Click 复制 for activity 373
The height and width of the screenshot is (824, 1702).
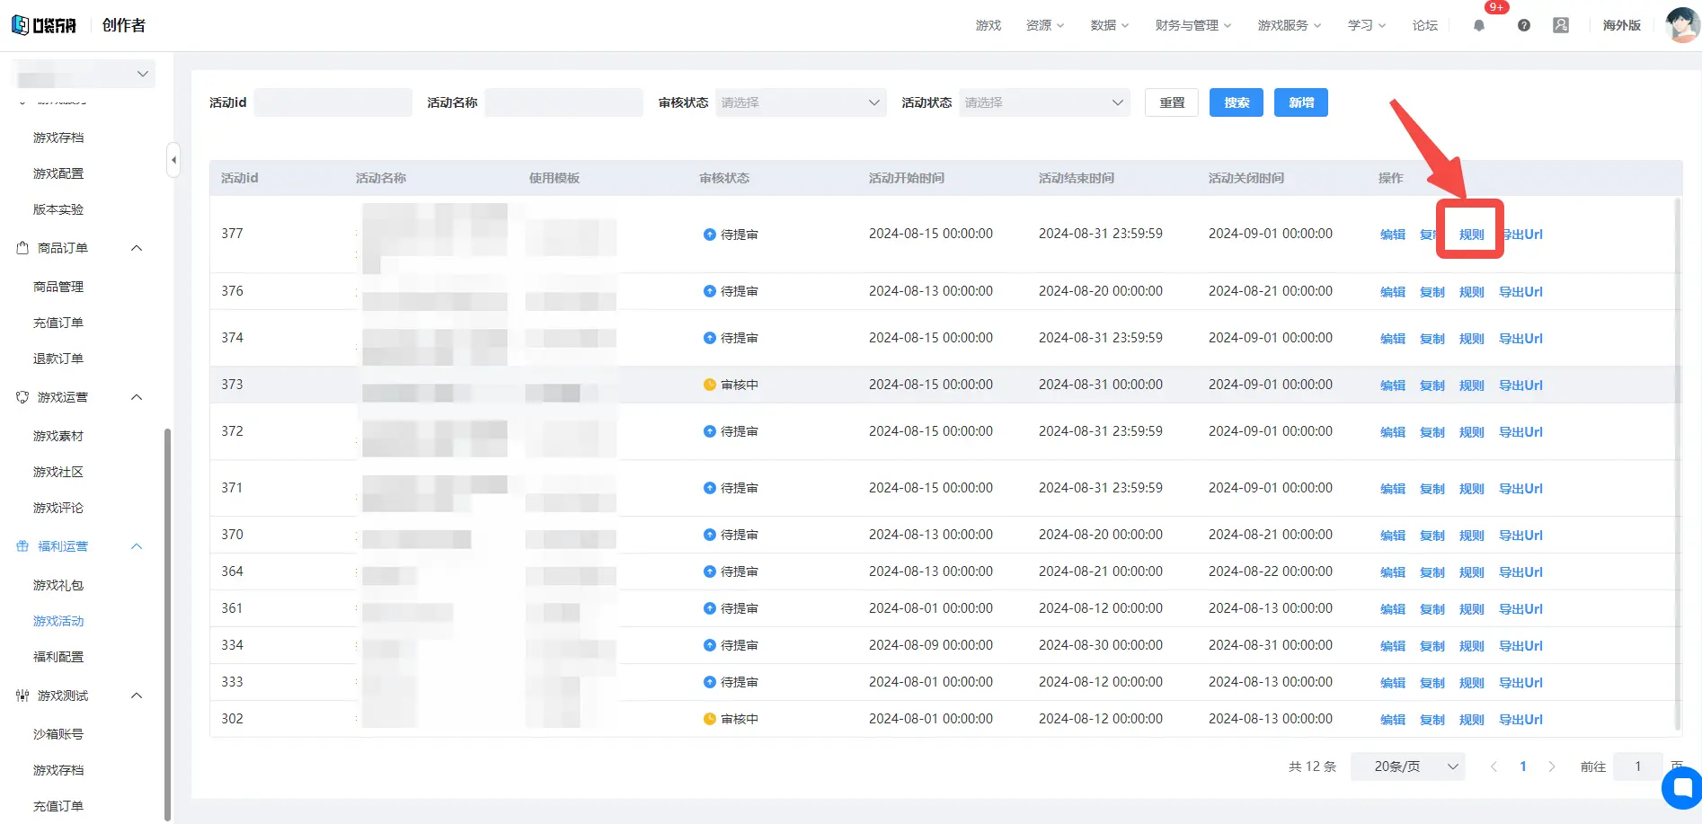coord(1432,385)
